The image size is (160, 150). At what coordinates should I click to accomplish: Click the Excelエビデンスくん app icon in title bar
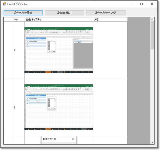click(x=4, y=4)
